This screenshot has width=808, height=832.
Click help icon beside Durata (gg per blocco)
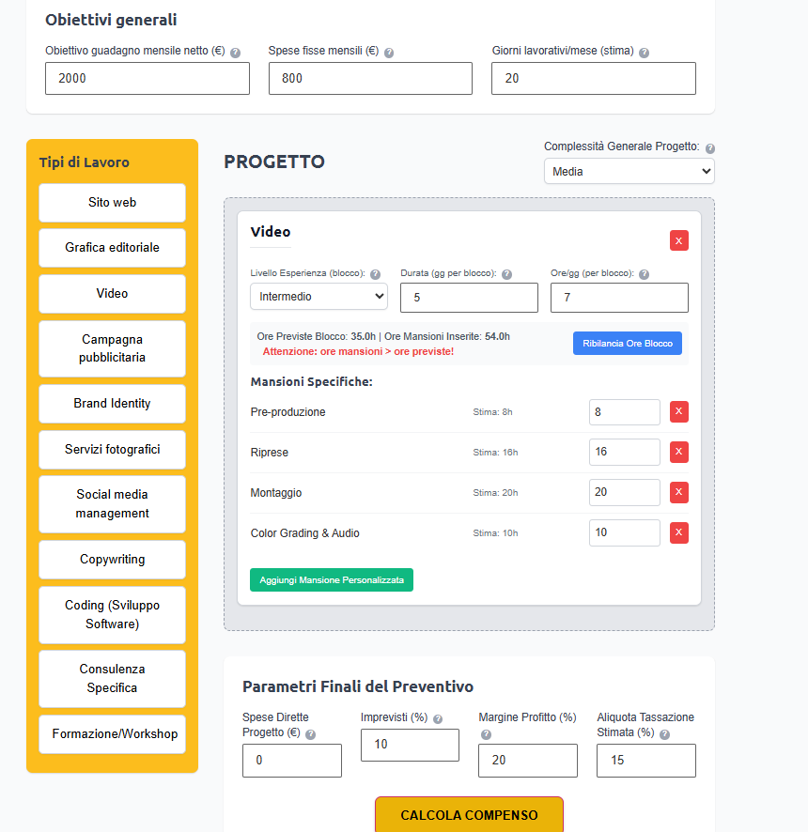click(x=507, y=275)
